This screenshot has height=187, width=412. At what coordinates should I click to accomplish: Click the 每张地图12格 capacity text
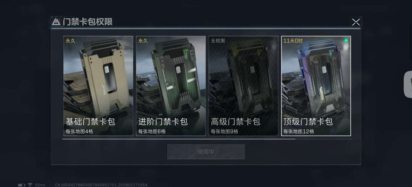tap(299, 131)
